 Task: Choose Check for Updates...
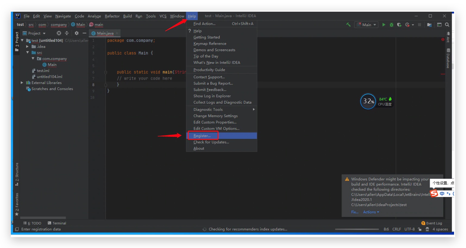(x=222, y=142)
